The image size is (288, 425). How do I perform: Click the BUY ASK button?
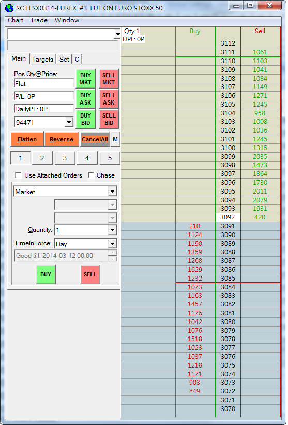[x=85, y=99]
